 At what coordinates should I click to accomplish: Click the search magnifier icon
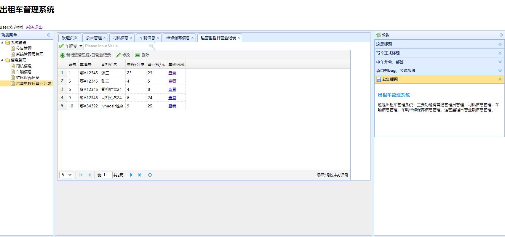click(x=151, y=46)
